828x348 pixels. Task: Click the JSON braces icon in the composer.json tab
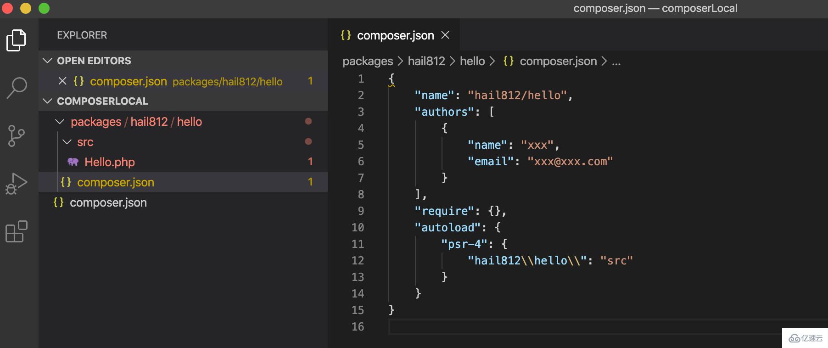346,35
